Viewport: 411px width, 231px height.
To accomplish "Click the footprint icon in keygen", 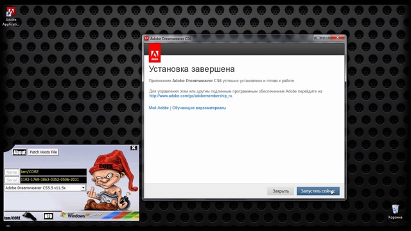I will click(30, 216).
